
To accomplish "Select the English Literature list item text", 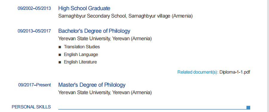I will click(80, 62).
